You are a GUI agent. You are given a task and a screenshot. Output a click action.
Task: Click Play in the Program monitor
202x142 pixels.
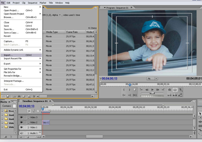[152, 90]
